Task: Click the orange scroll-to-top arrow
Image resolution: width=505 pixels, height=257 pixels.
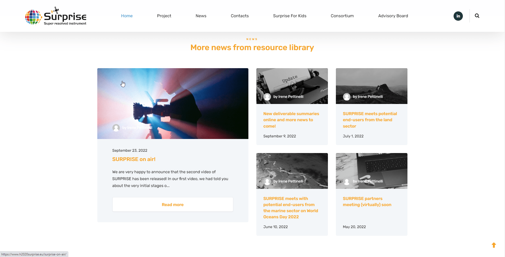Action: [x=494, y=245]
